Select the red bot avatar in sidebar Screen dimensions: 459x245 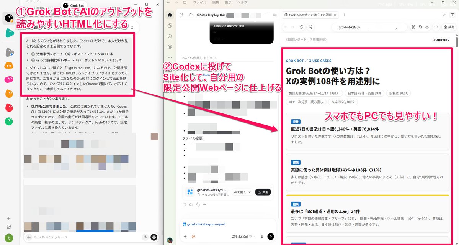click(x=9, y=107)
